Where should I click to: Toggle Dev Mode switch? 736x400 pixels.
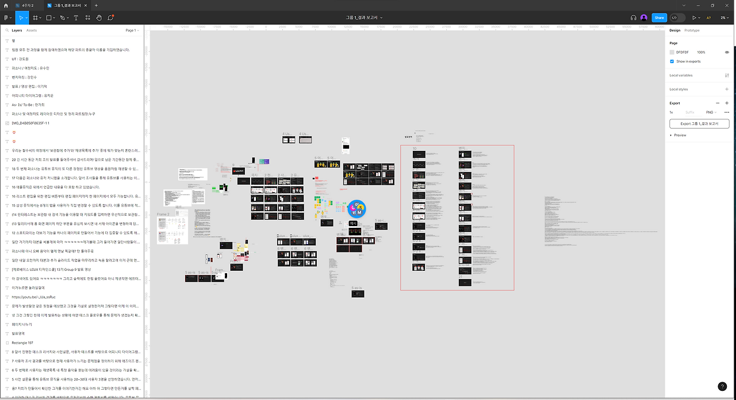pos(677,18)
